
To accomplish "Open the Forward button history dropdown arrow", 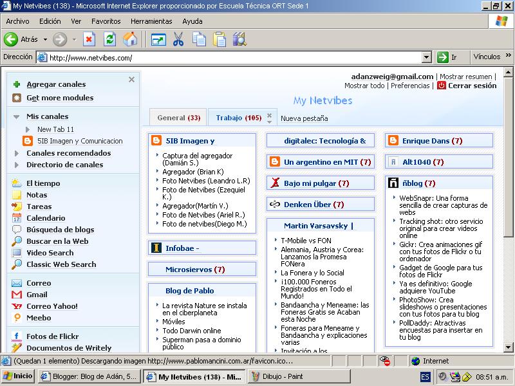I will point(74,39).
